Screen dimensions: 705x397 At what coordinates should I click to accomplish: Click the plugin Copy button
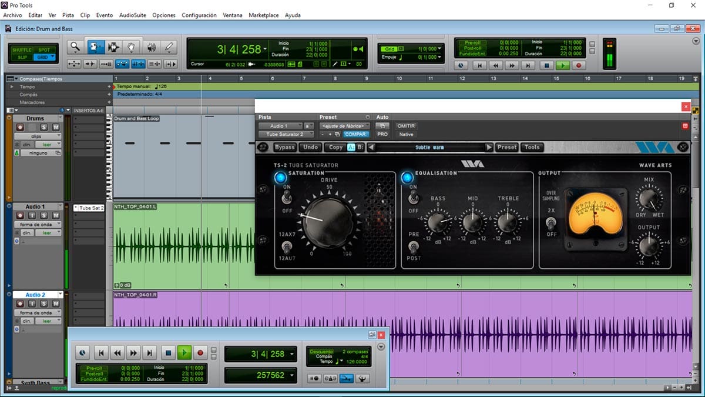(x=335, y=147)
